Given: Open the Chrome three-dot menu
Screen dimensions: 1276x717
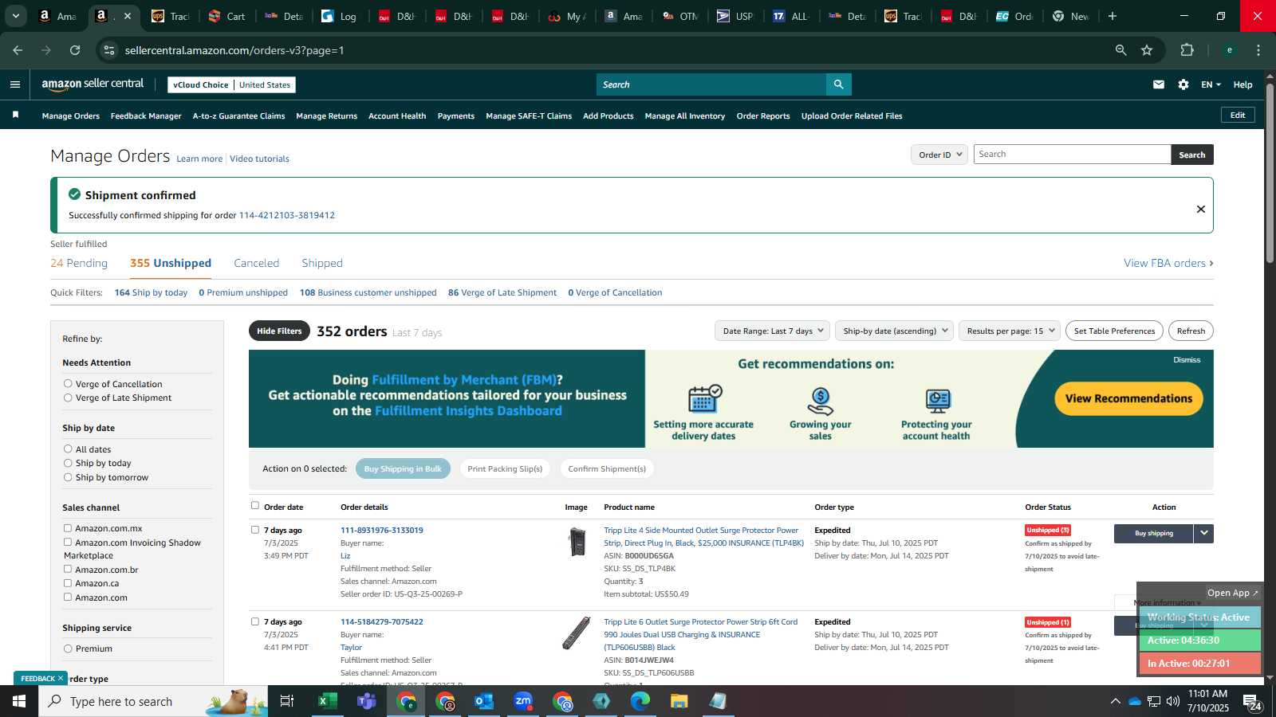Looking at the screenshot, I should pos(1258,50).
